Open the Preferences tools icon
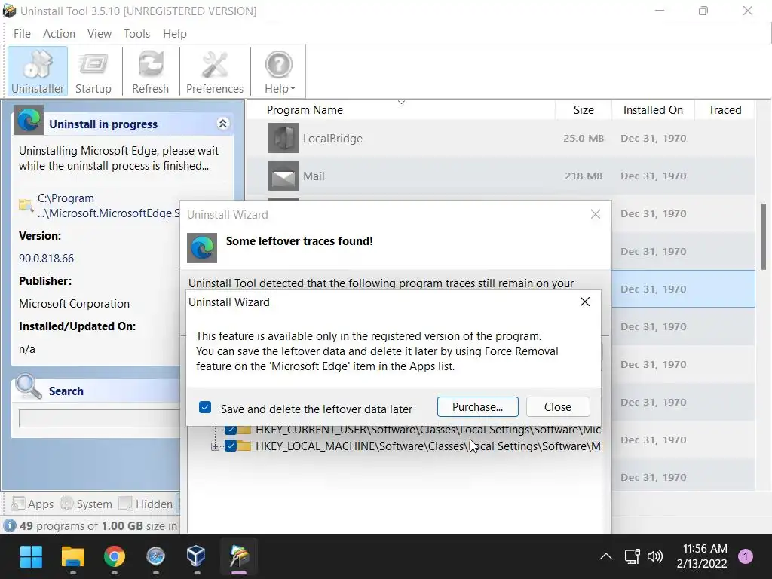 pyautogui.click(x=215, y=72)
